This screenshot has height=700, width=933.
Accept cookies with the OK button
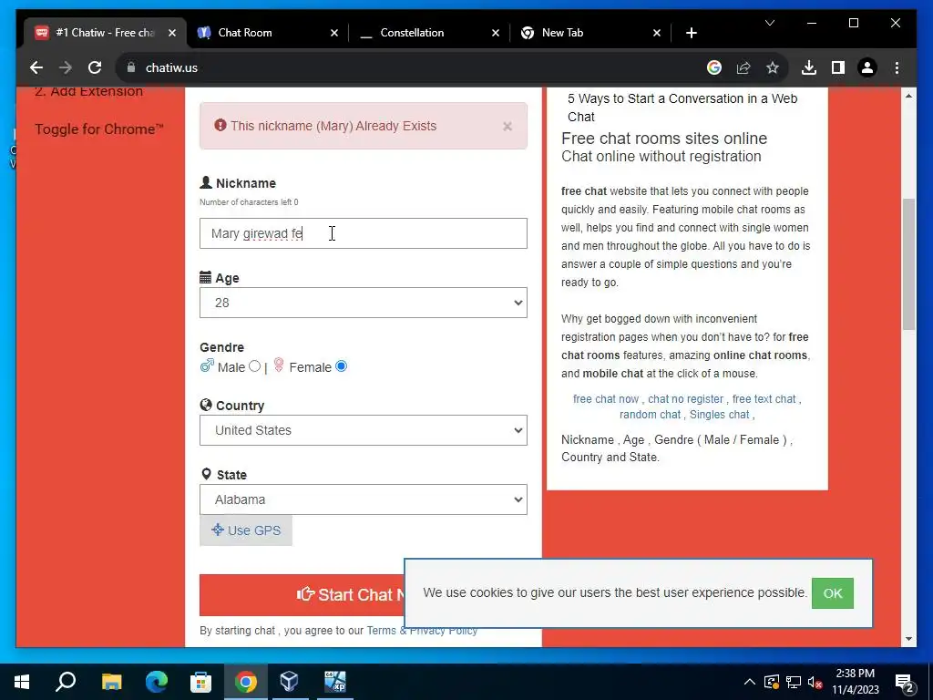tap(833, 593)
